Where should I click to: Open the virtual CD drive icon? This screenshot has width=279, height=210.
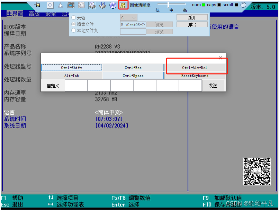(x=92, y=5)
